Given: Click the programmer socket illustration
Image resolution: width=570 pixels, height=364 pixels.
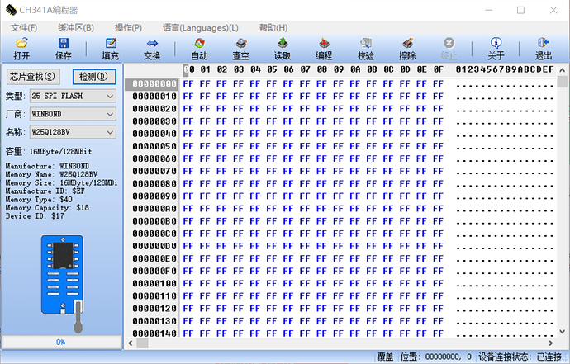Looking at the screenshot, I should pyautogui.click(x=62, y=283).
